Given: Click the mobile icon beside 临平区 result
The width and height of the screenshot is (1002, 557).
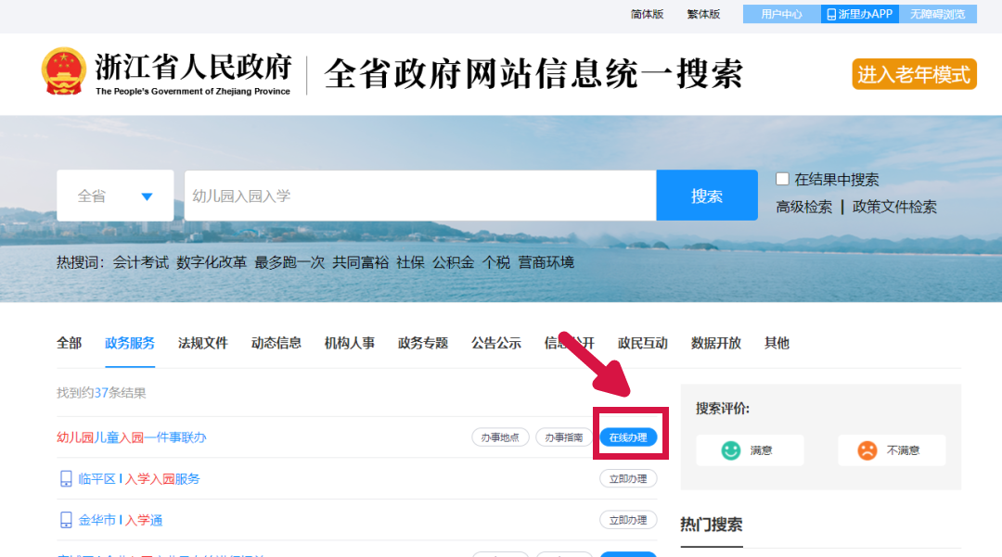Looking at the screenshot, I should (66, 478).
